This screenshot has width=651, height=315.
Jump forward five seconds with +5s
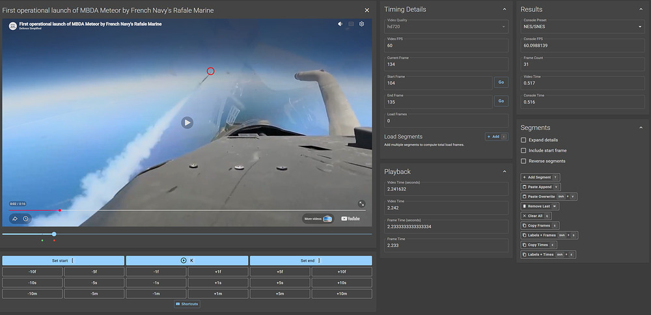point(280,282)
